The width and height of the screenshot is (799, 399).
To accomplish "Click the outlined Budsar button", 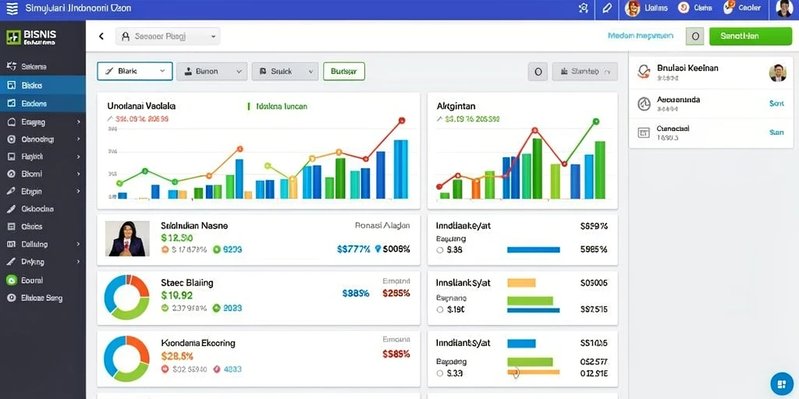I will (344, 71).
